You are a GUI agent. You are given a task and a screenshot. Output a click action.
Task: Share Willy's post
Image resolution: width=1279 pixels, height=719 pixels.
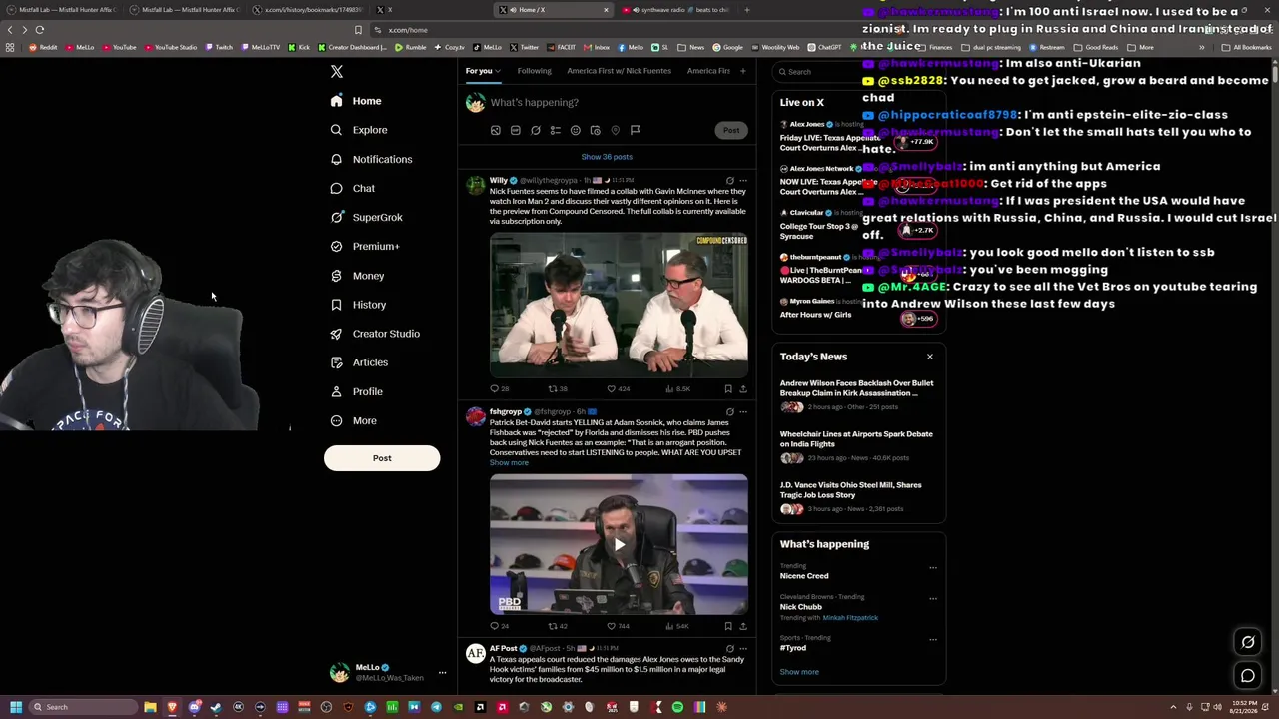742,388
